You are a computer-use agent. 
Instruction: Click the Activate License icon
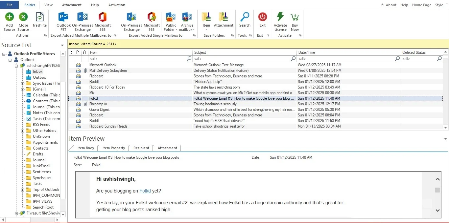280,17
